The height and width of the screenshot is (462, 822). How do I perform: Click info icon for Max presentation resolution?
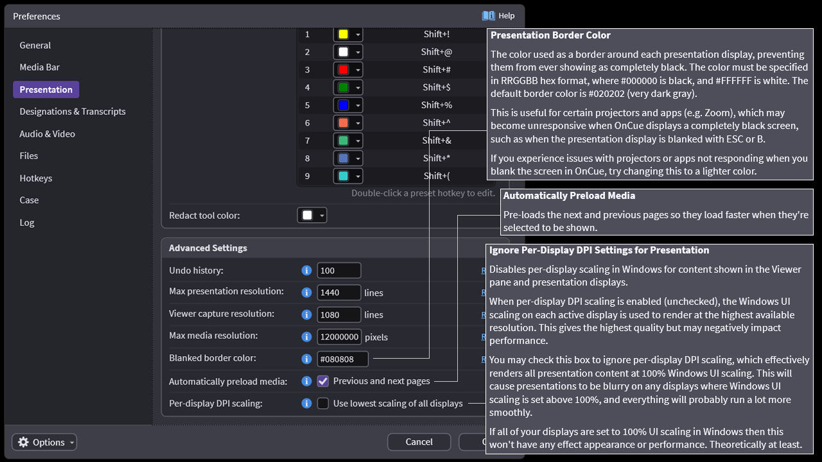(x=306, y=292)
